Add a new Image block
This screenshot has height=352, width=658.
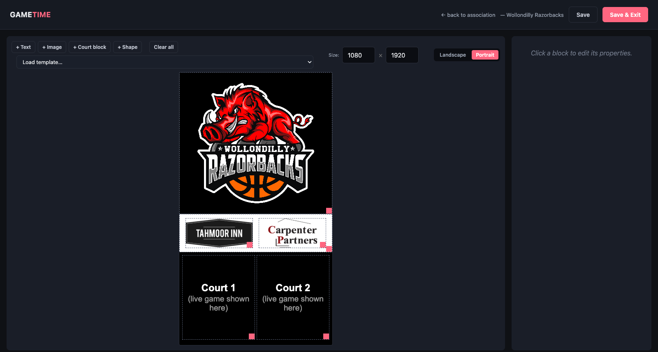(x=52, y=47)
